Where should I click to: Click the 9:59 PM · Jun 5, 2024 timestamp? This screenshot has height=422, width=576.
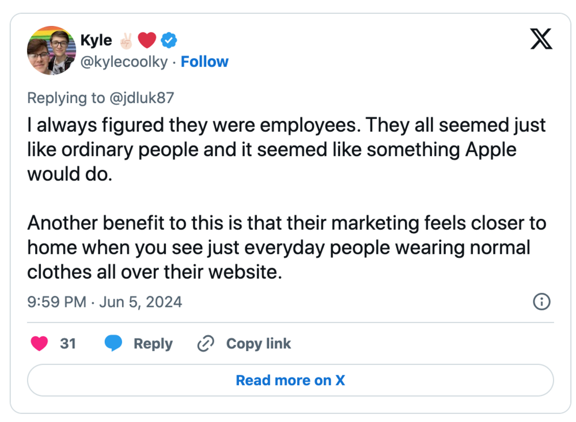coord(104,302)
